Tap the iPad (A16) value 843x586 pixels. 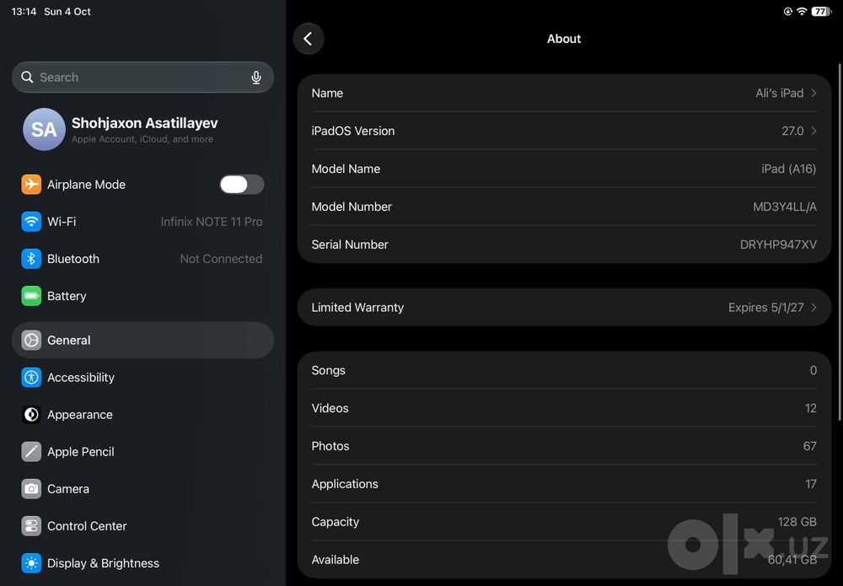pos(789,169)
